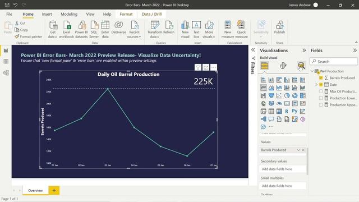
Task: Open the File menu
Action: (x=9, y=14)
